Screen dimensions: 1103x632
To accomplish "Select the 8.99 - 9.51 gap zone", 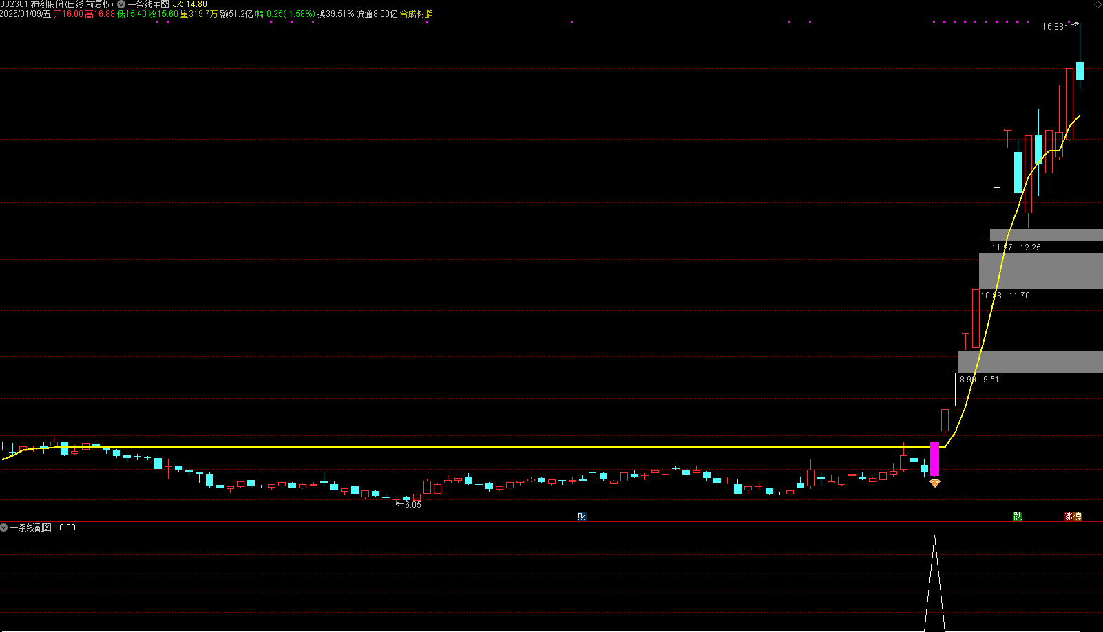I will click(1030, 362).
